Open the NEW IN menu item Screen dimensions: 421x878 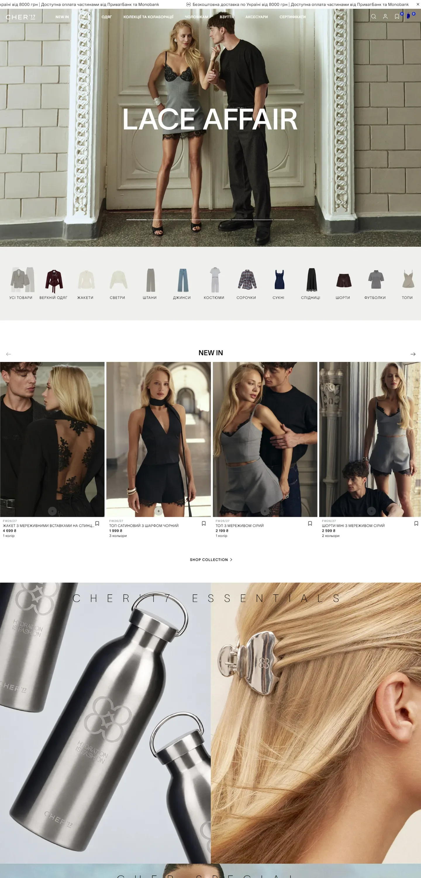(x=62, y=17)
